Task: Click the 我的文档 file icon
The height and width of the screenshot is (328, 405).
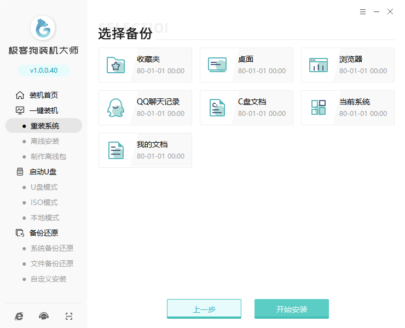Action: pos(115,150)
